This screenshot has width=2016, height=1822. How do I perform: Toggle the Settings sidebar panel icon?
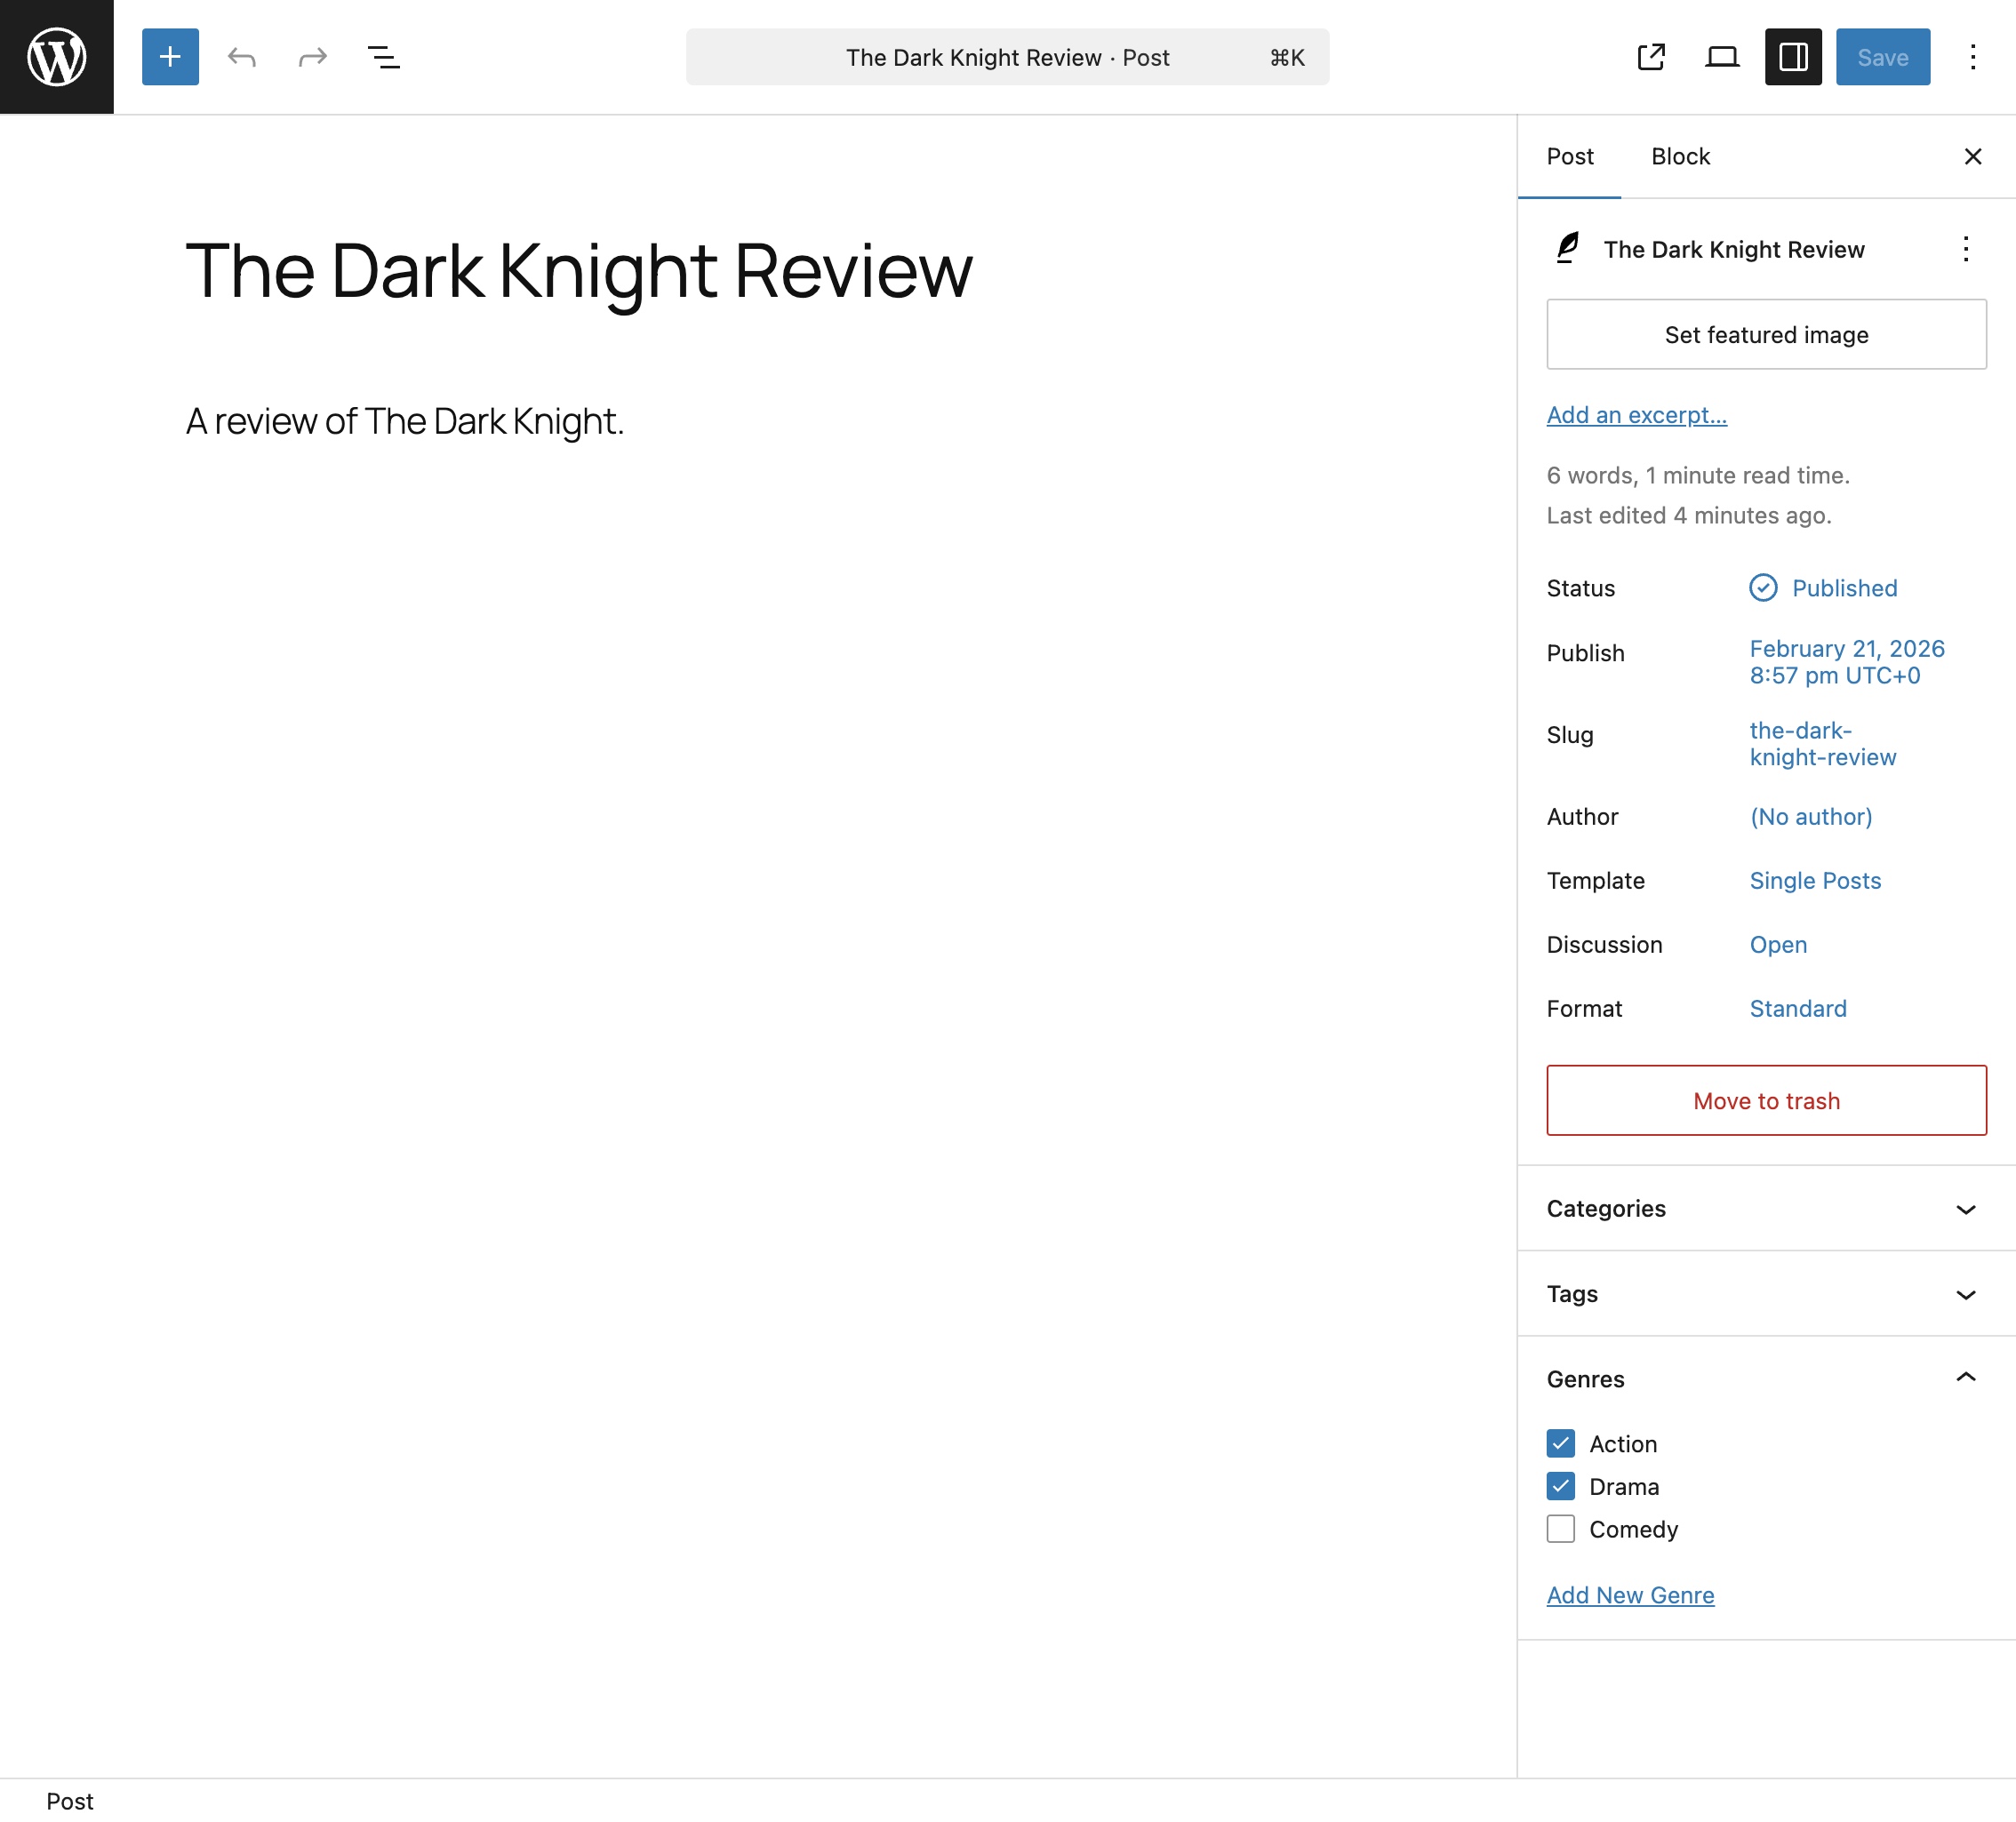click(1793, 57)
